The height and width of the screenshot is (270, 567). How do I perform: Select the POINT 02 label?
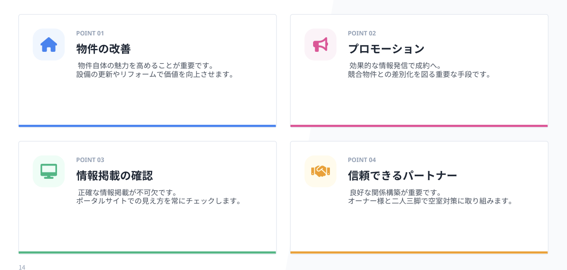coord(362,33)
